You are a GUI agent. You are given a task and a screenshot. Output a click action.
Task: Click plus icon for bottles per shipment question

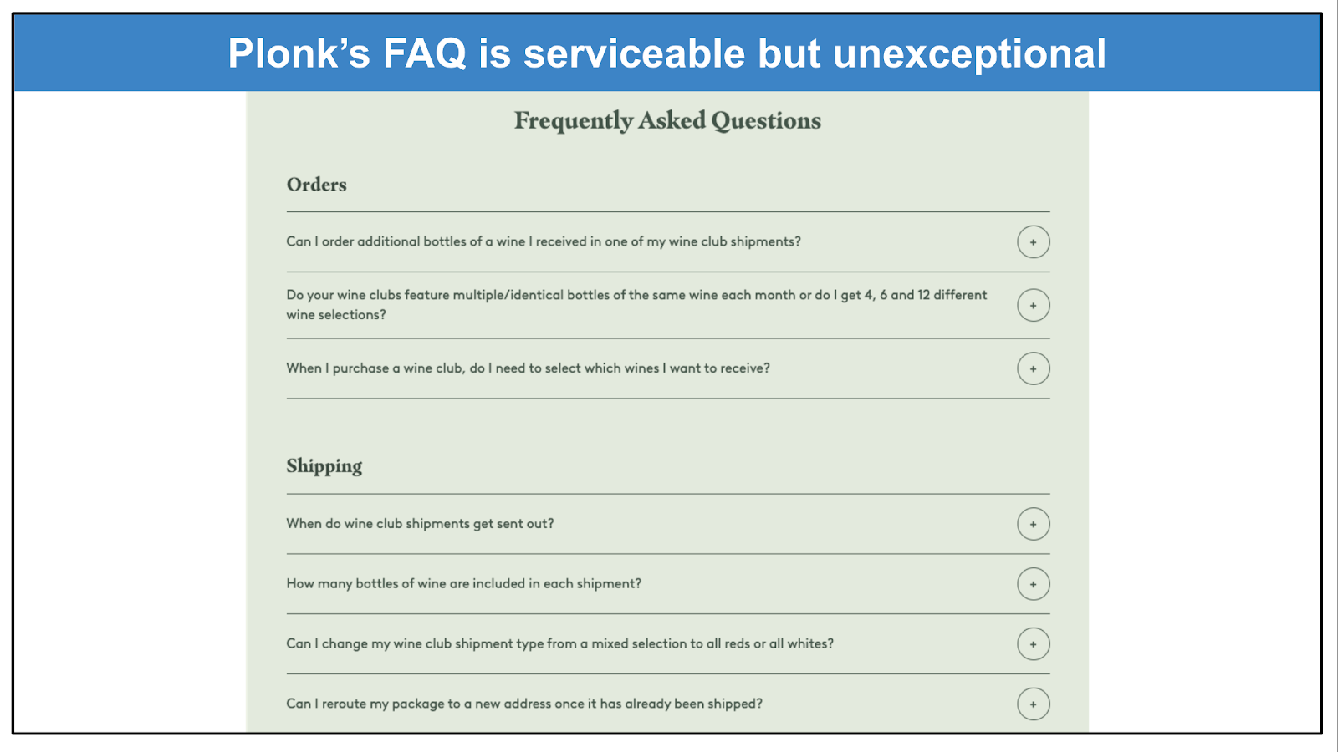tap(1033, 584)
